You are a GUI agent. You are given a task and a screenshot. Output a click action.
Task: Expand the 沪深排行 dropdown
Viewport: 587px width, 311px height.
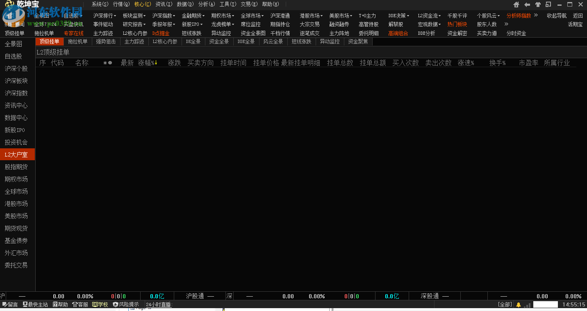pos(104,15)
